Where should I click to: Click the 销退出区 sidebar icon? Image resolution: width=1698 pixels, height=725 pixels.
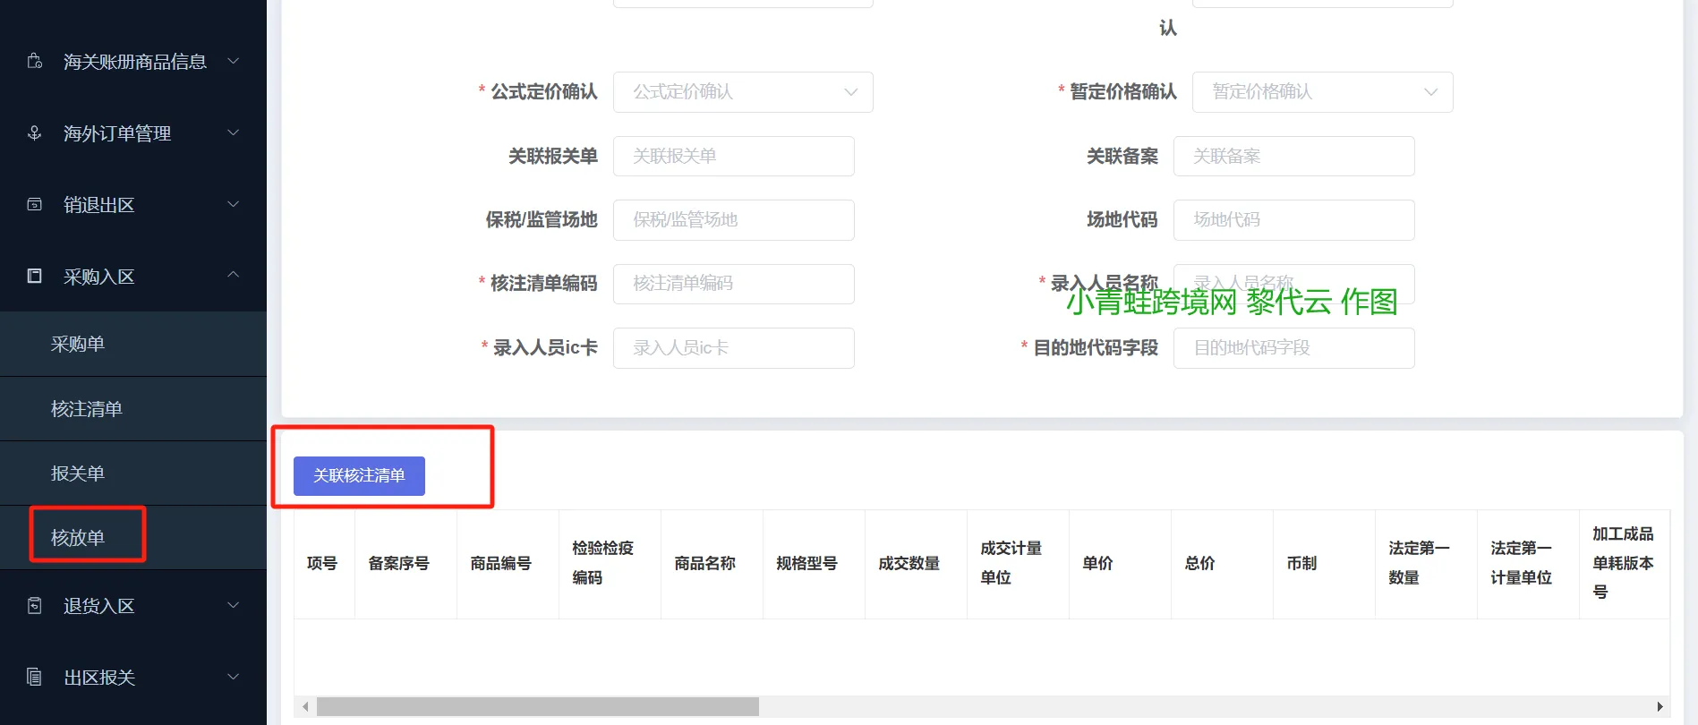pos(35,205)
